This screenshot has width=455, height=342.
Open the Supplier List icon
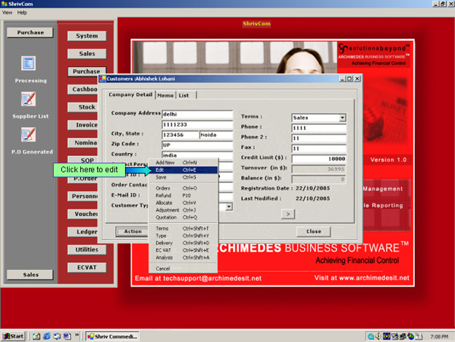click(29, 99)
